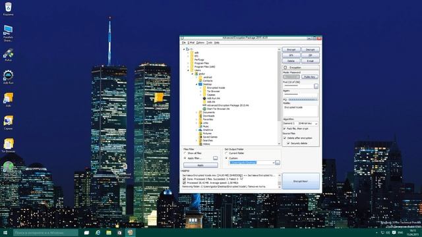Collapse the Users folder in tree

tap(188, 70)
